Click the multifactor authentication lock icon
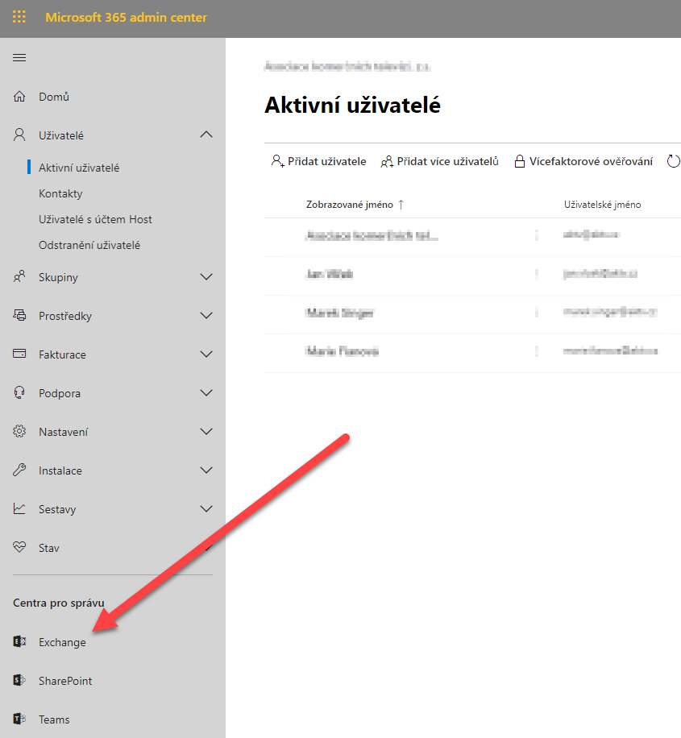681x738 pixels. pyautogui.click(x=520, y=161)
